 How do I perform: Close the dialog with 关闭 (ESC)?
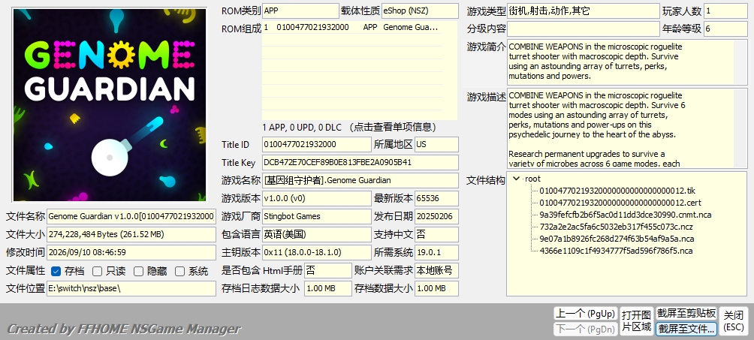(x=733, y=321)
